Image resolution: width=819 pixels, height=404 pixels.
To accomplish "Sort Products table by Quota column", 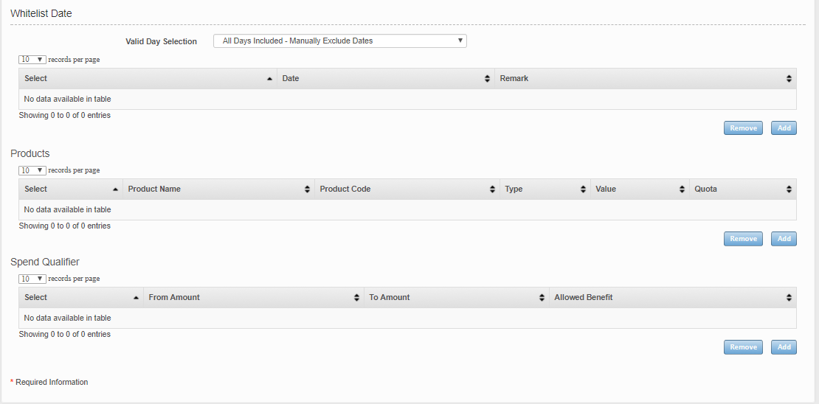I will point(742,189).
